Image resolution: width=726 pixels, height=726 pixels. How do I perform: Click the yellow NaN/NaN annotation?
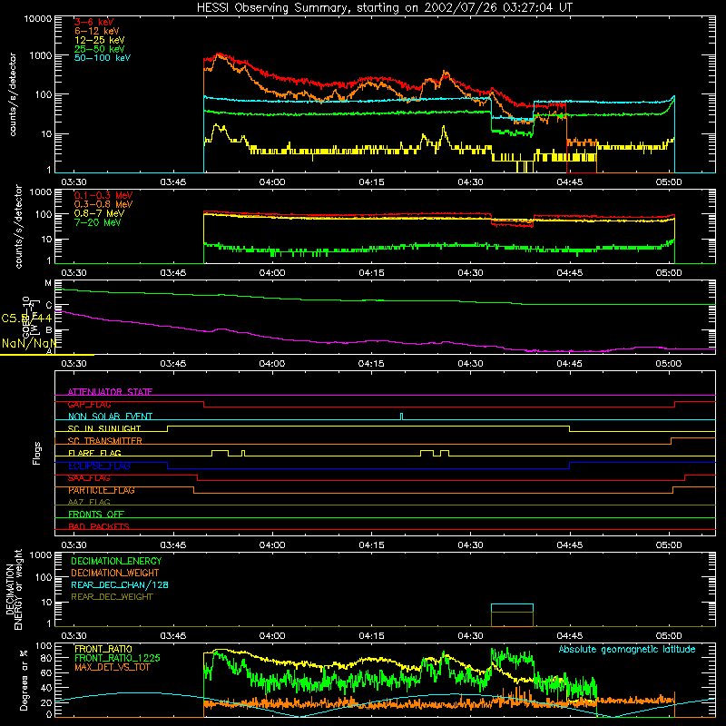[x=29, y=344]
